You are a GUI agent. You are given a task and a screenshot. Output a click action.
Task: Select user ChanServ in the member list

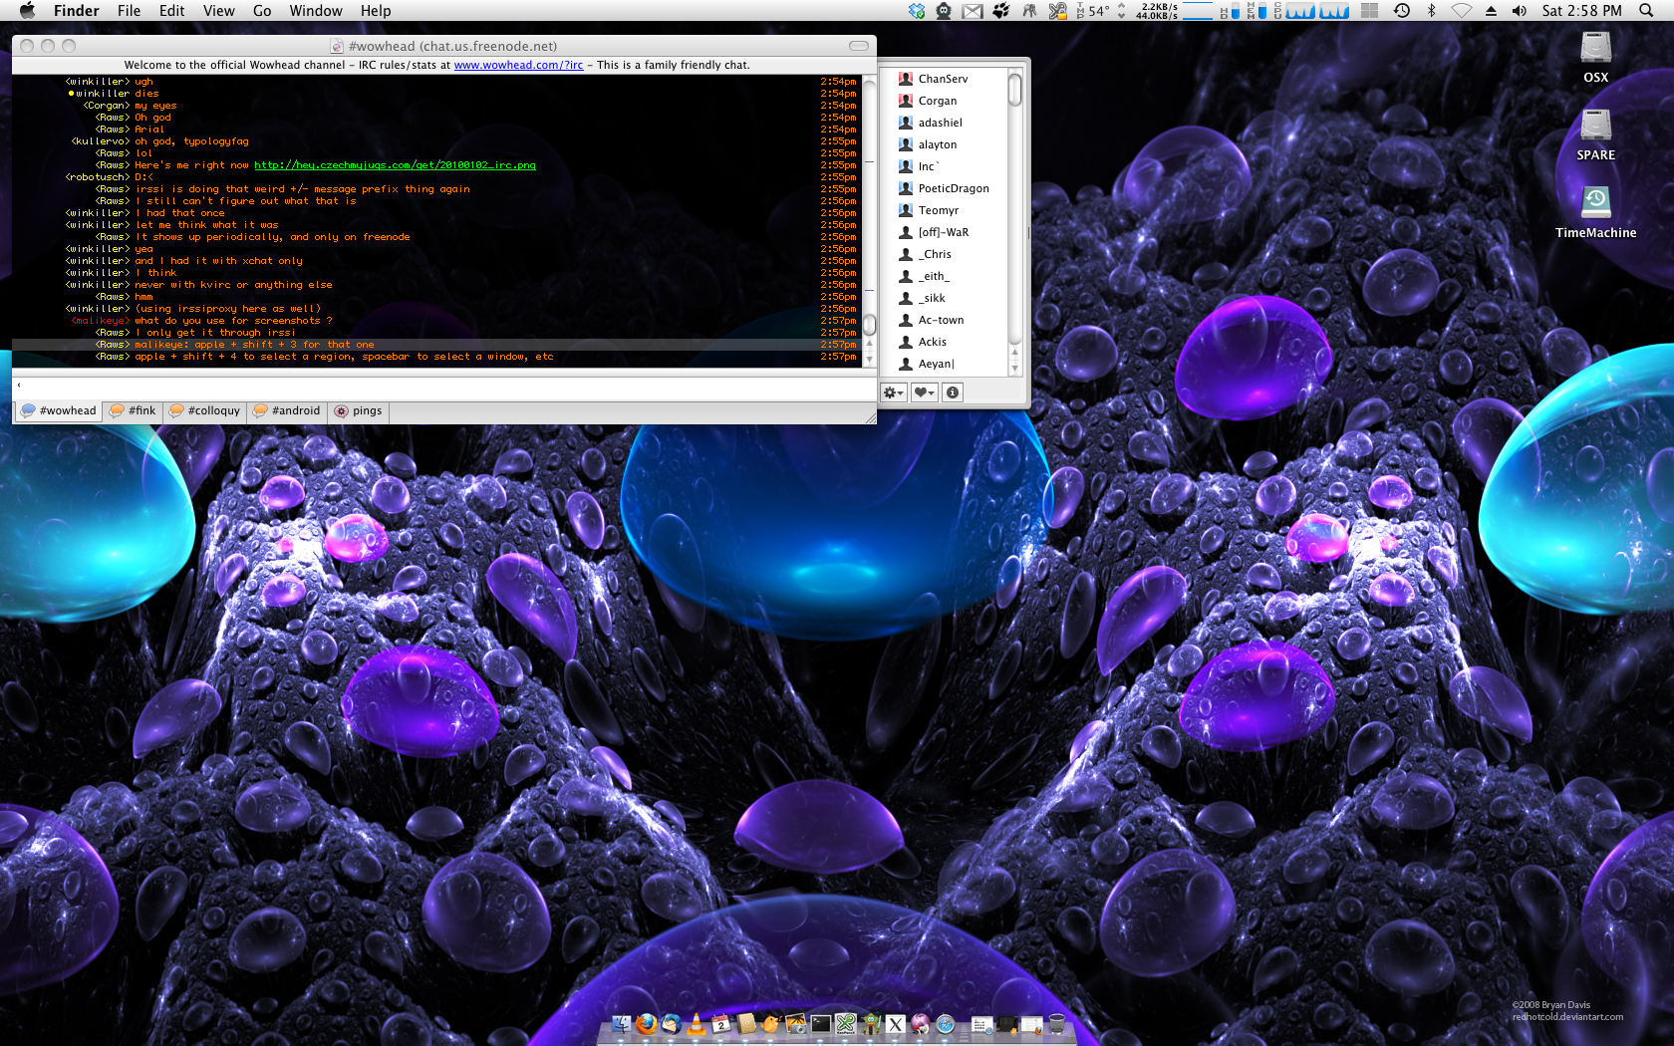point(943,79)
